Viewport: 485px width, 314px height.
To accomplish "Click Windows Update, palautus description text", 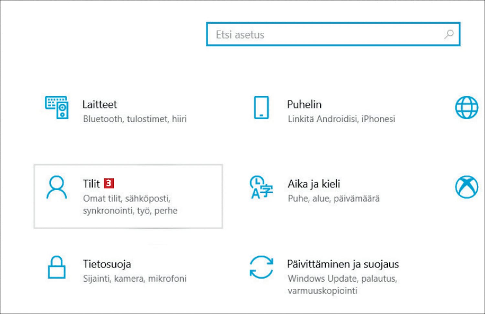I will 342,278.
